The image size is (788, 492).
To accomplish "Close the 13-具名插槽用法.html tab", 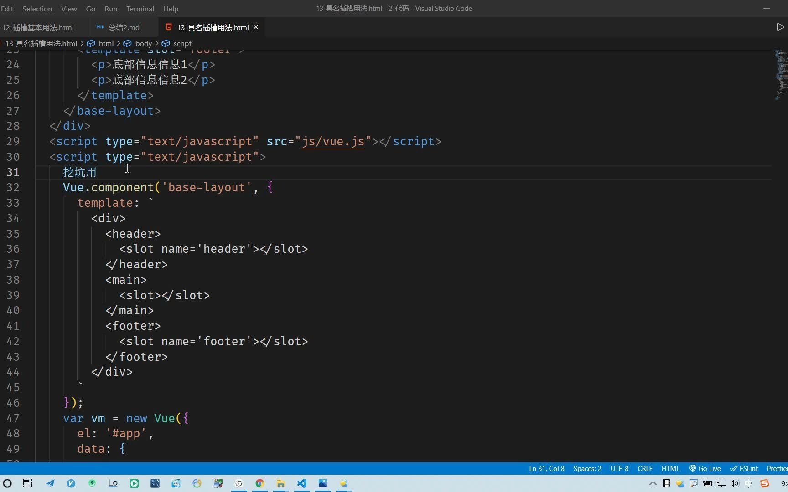I will coord(256,27).
